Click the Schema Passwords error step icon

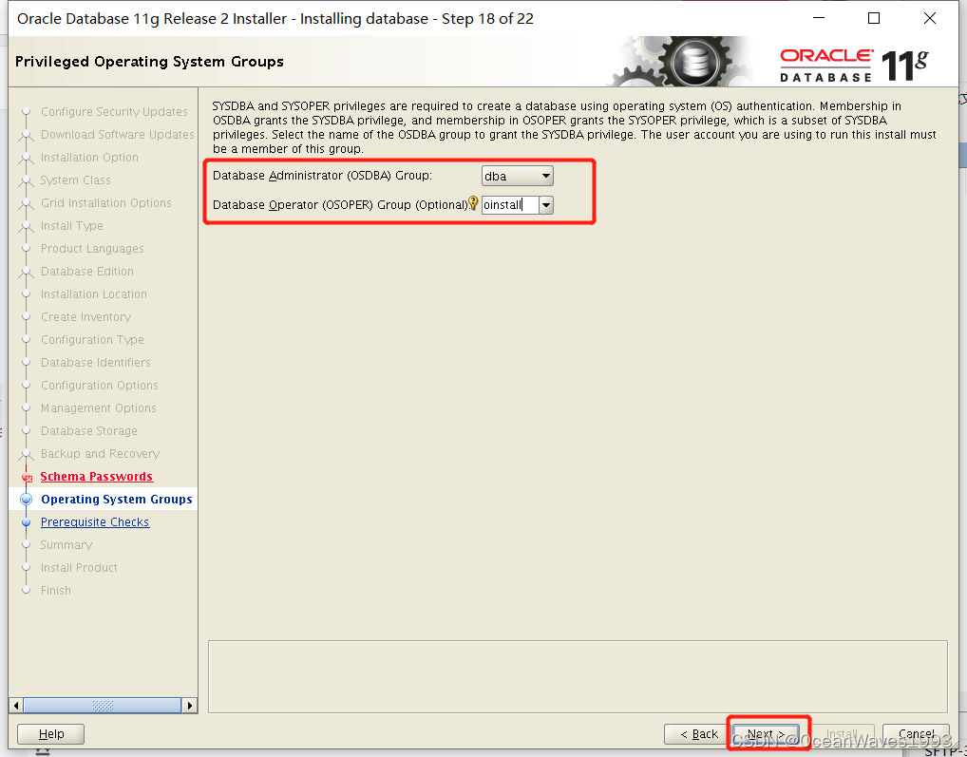click(27, 477)
